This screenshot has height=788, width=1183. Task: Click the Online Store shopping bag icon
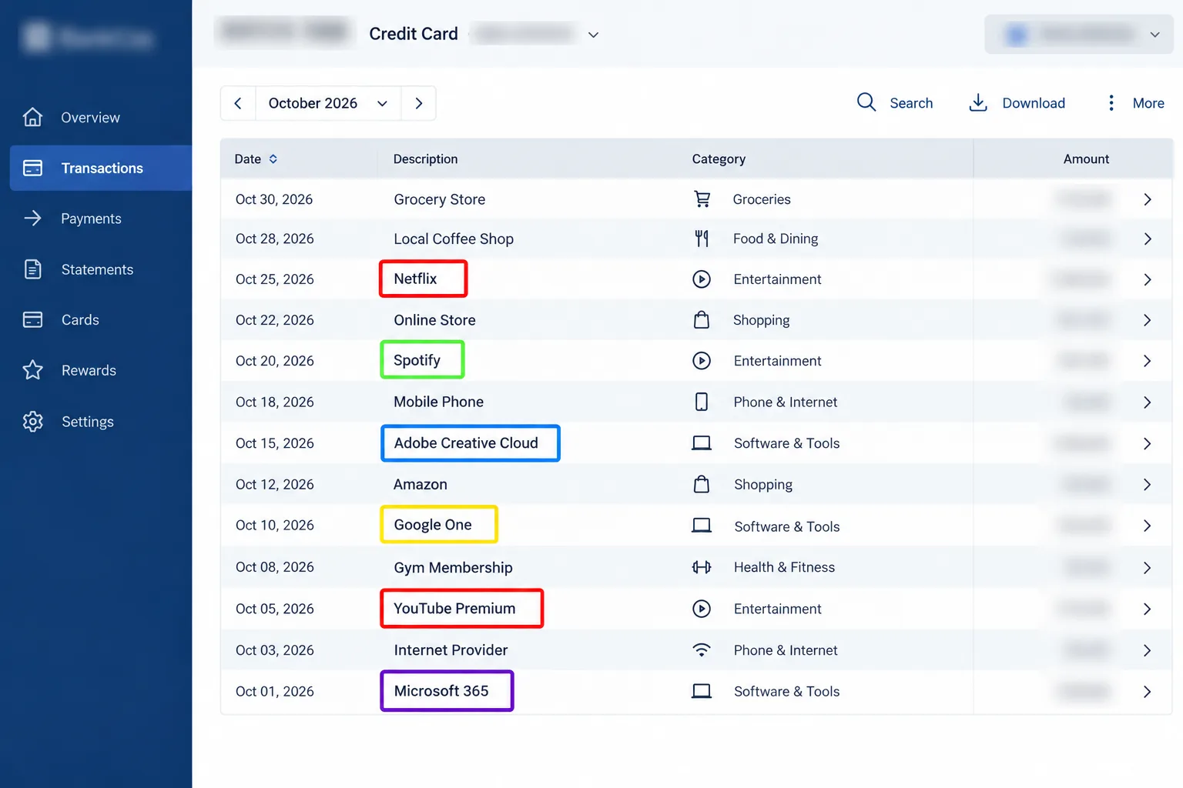702,319
